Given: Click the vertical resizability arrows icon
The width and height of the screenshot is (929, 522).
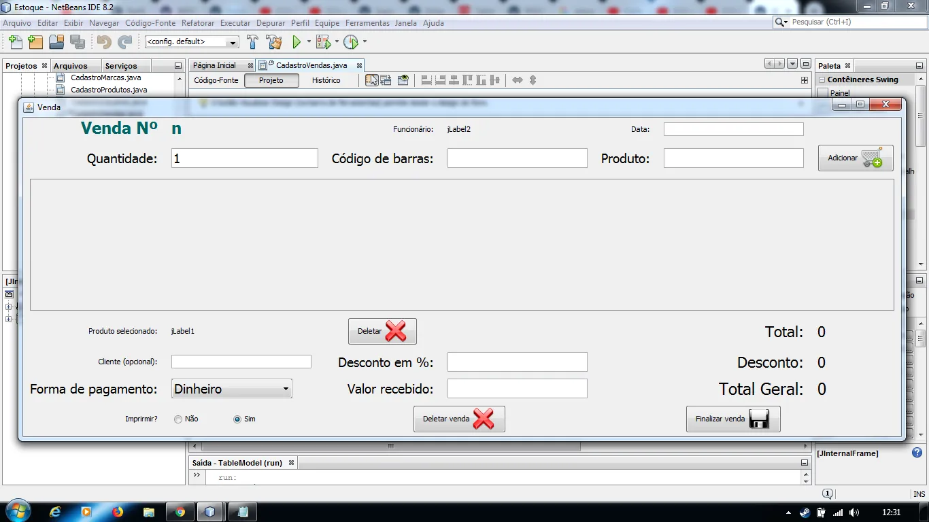Looking at the screenshot, I should [x=533, y=80].
